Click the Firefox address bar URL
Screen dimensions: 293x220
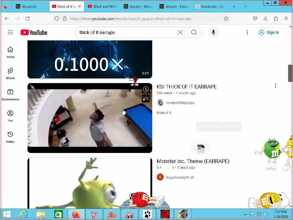pos(130,19)
